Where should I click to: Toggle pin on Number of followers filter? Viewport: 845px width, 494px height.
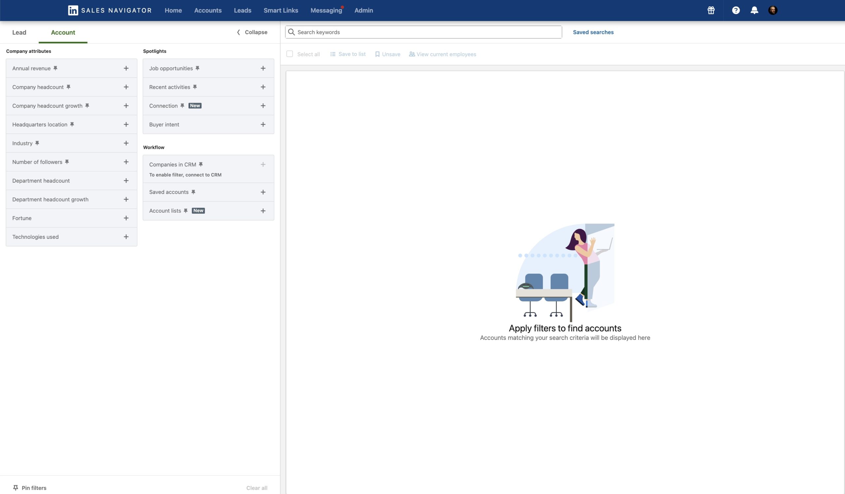pyautogui.click(x=67, y=162)
